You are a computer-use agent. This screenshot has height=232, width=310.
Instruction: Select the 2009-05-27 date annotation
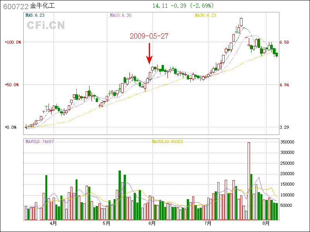coord(149,36)
